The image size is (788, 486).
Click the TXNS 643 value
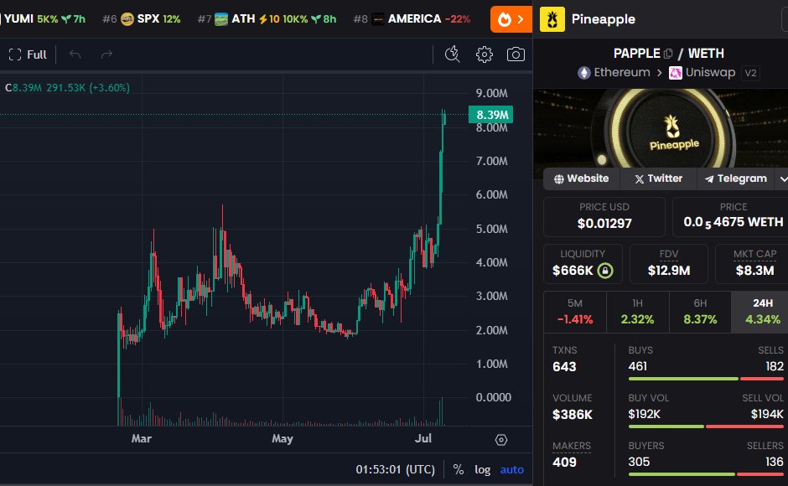point(564,367)
